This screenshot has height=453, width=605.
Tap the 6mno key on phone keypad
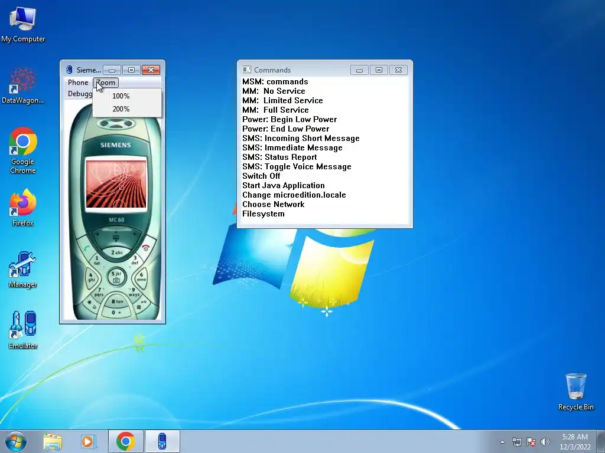tap(141, 278)
